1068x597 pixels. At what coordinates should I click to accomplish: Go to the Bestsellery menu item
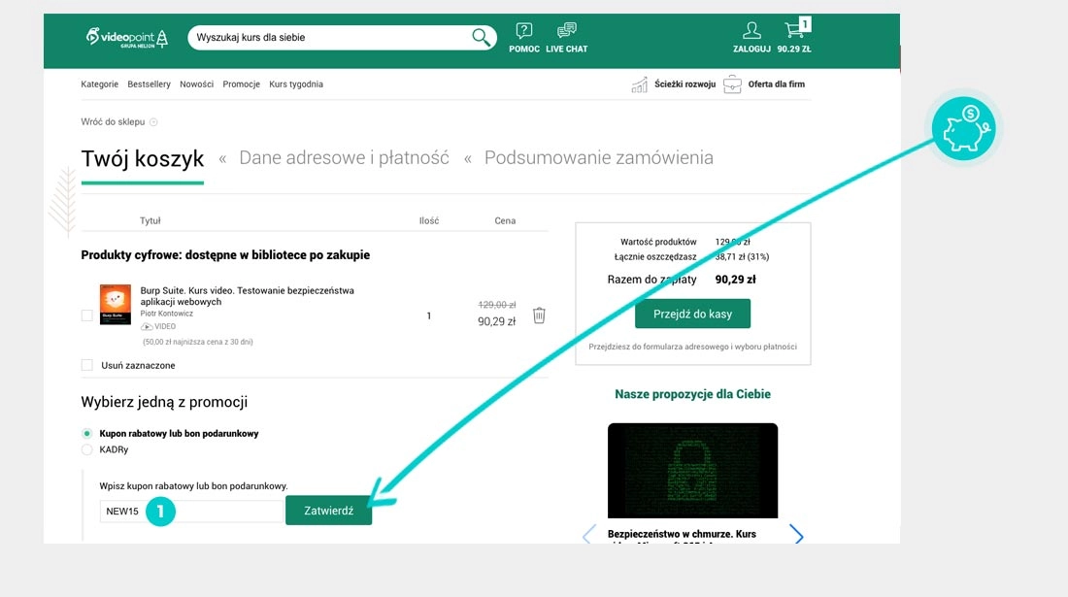click(x=149, y=84)
